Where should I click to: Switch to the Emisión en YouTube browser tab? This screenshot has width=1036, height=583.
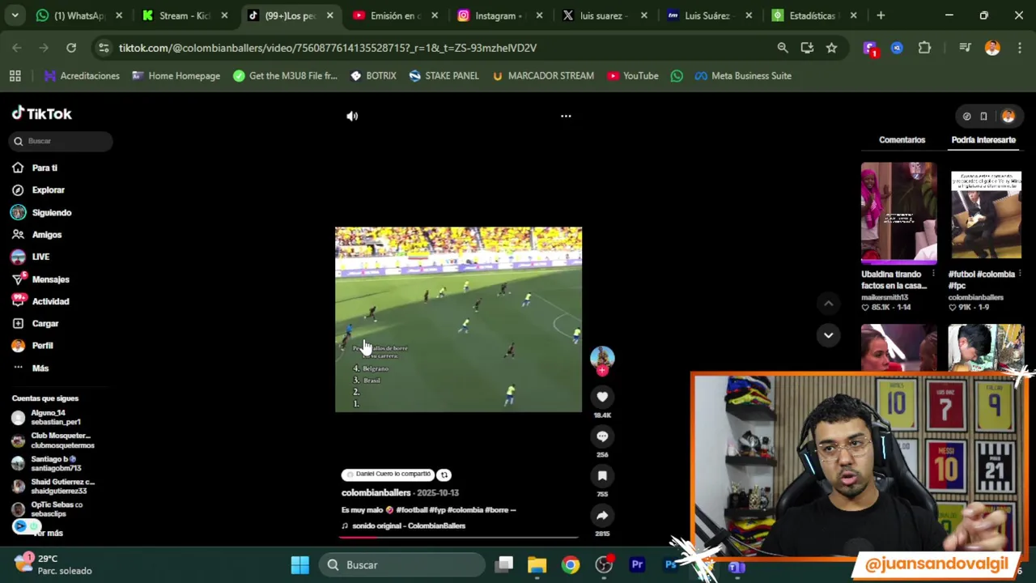[395, 15]
